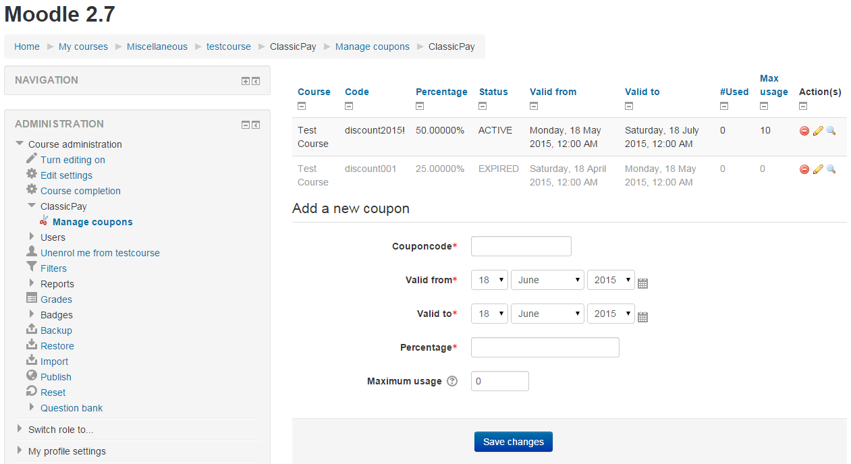The height and width of the screenshot is (464, 851).
Task: Dock the Navigation block
Action: click(256, 81)
